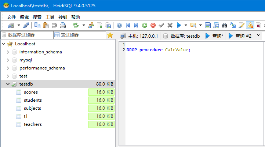Select the students table

[x=33, y=100]
